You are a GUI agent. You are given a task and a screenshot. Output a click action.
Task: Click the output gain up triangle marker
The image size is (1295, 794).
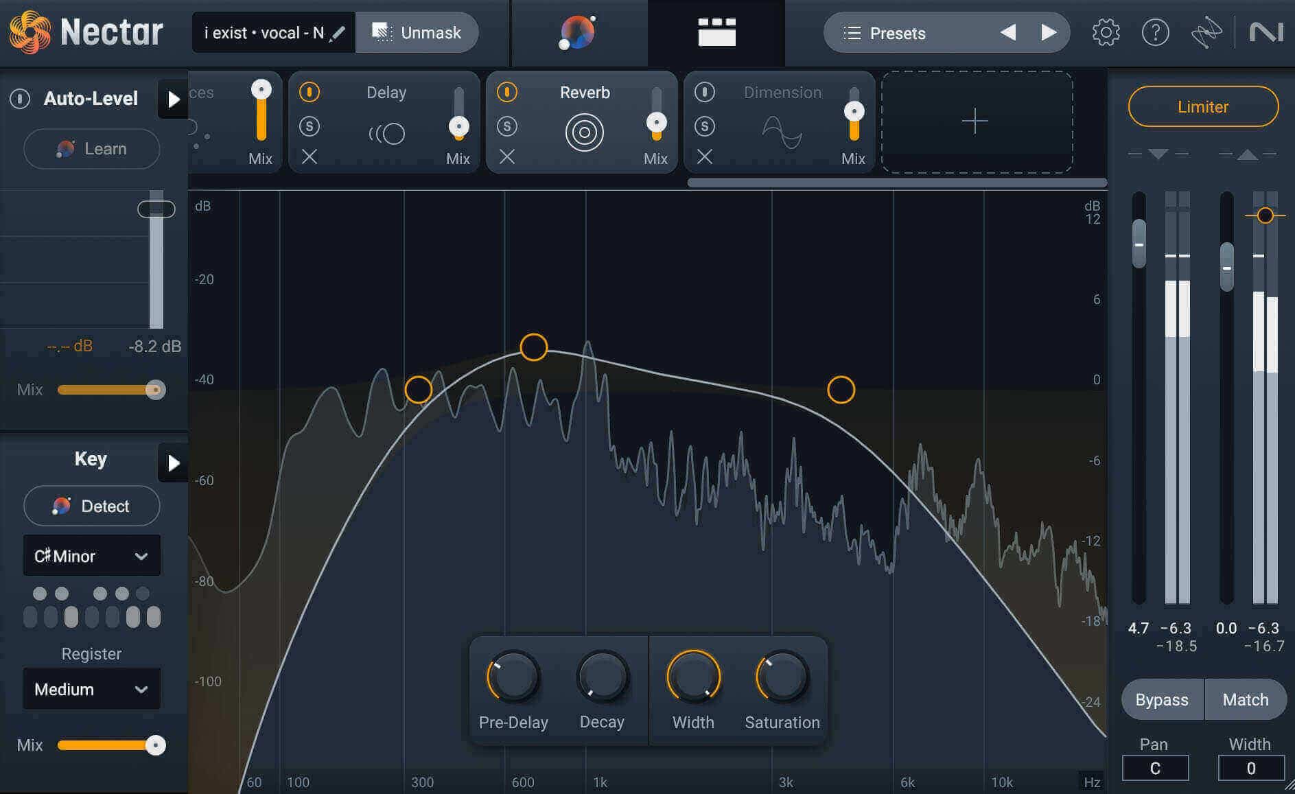[x=1247, y=154]
